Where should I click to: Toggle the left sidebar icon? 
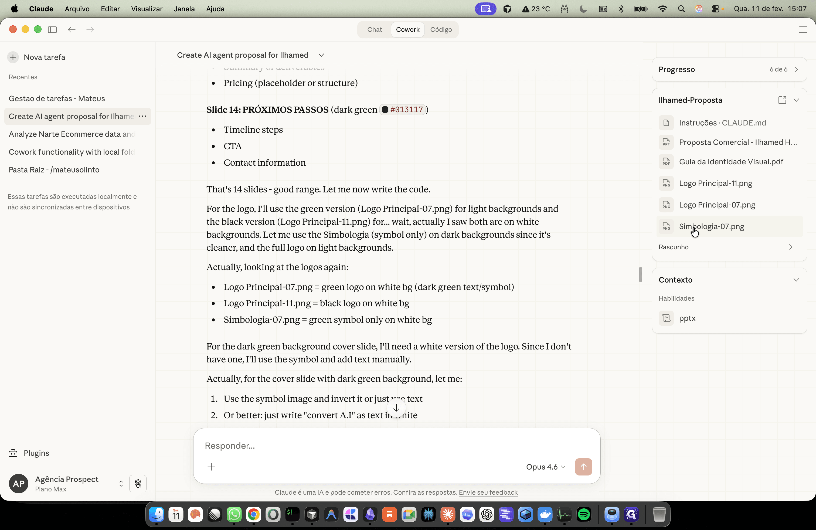[x=52, y=29]
